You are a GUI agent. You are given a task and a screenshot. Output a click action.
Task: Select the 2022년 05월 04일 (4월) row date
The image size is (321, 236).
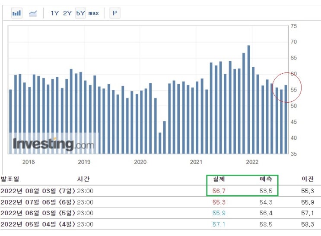point(38,224)
